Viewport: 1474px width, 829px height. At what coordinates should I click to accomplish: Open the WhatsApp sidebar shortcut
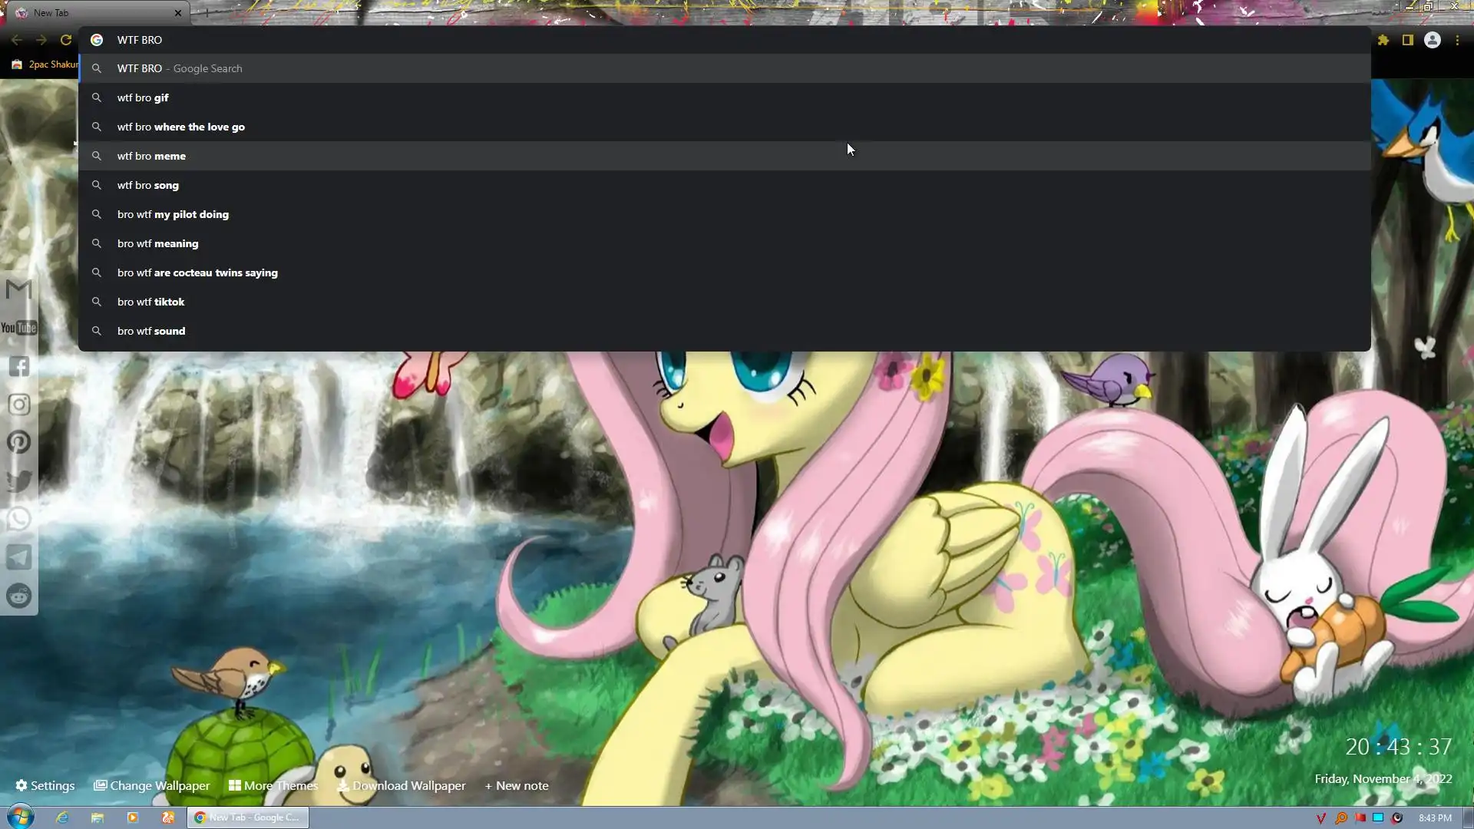18,520
